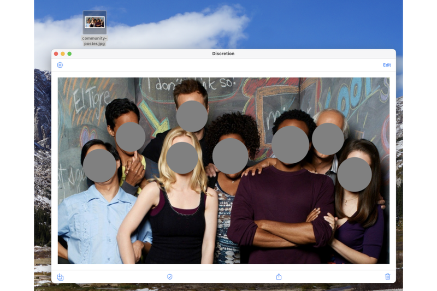Select the community-poster.jpg desktop file thumbnail

click(95, 22)
